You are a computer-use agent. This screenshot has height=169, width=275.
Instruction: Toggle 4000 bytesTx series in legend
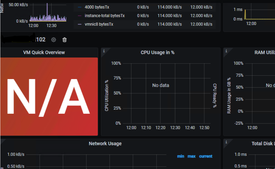pos(97,7)
